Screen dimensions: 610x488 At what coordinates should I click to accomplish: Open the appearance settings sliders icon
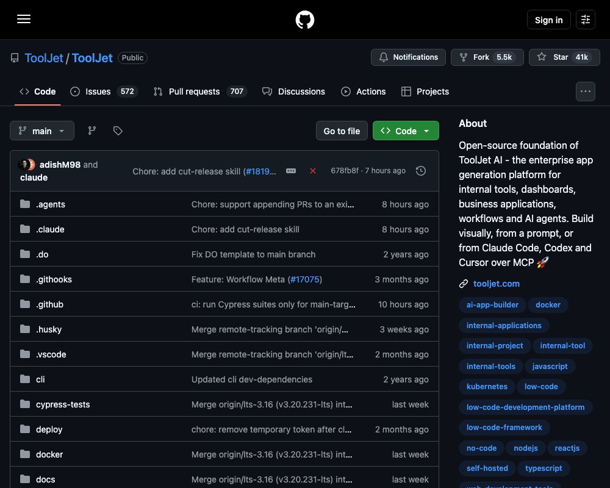[x=585, y=20]
